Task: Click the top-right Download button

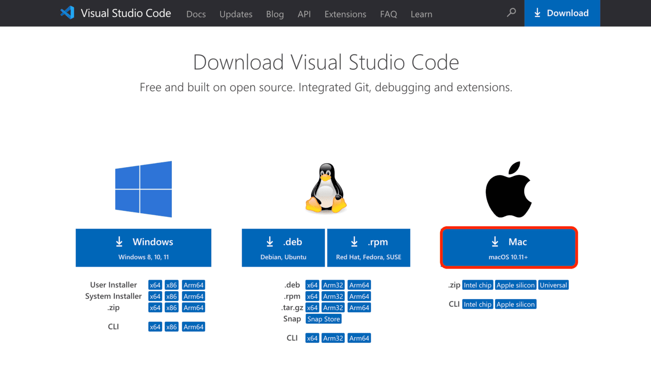Action: (x=562, y=13)
